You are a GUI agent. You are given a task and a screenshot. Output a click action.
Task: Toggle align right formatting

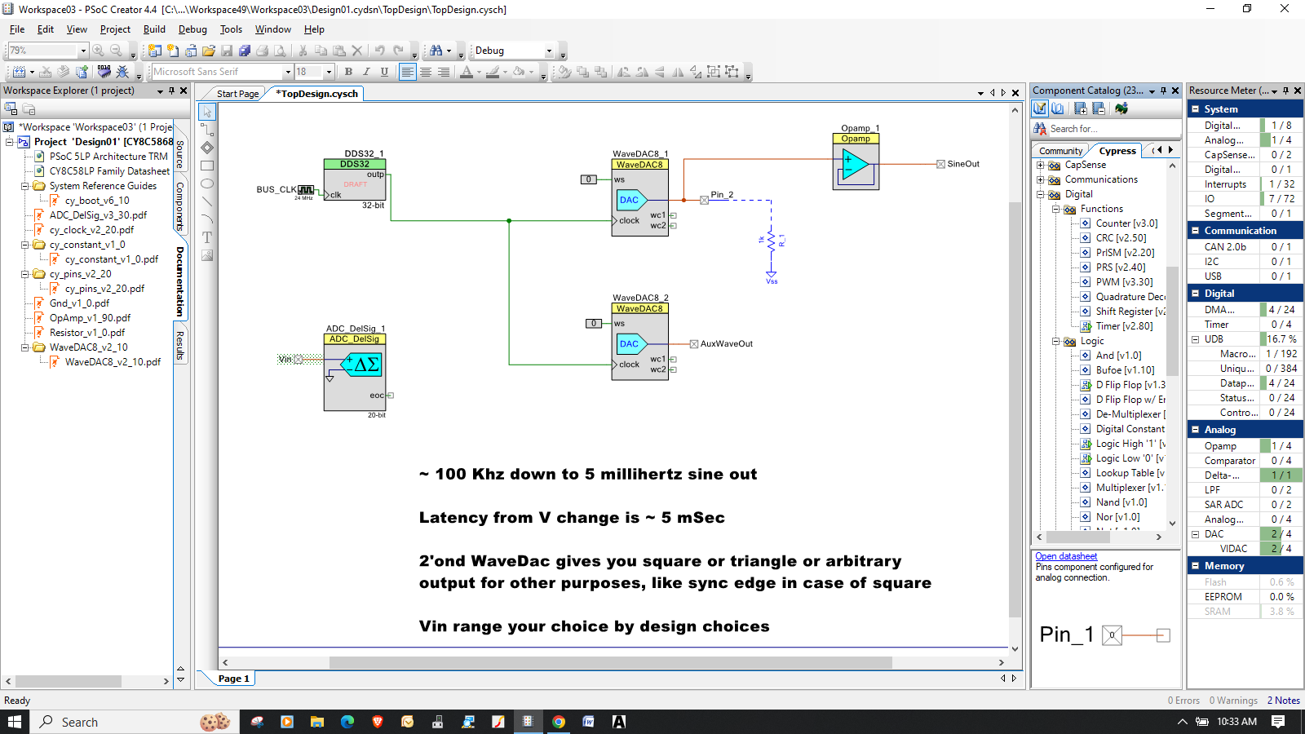(443, 72)
